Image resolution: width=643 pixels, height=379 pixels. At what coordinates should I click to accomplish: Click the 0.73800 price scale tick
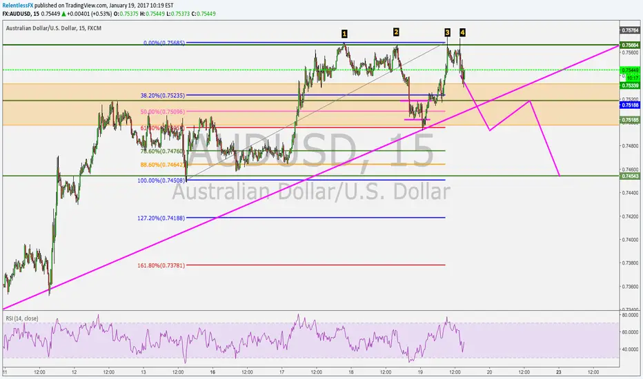coord(631,263)
